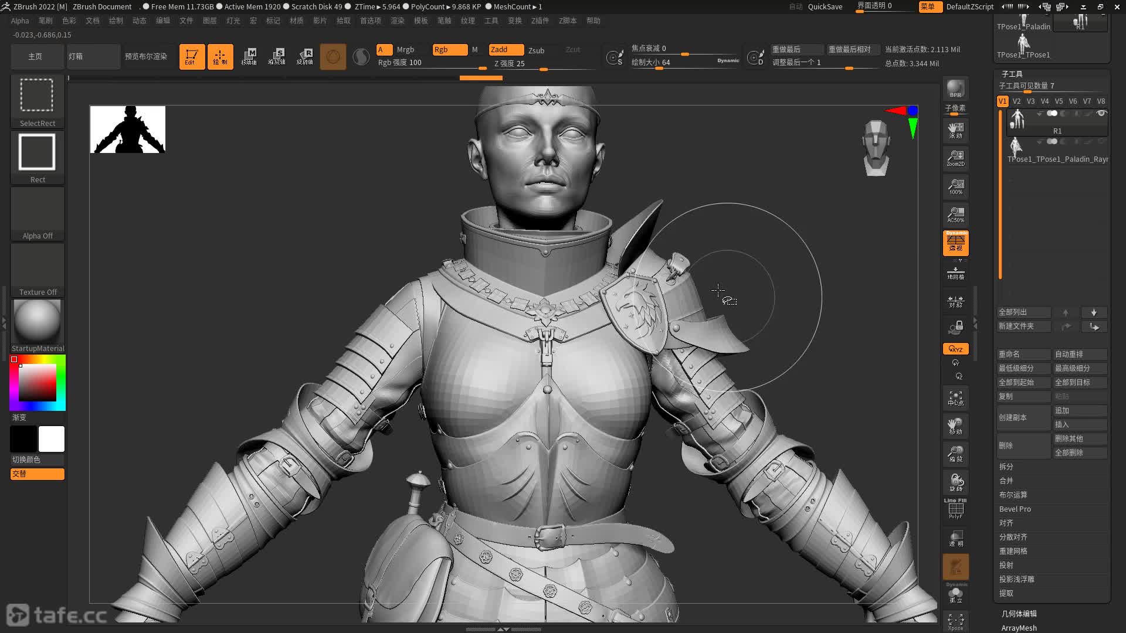Viewport: 1126px width, 633px height.
Task: Select the SelectRect brush thumbnail
Action: pos(38,101)
